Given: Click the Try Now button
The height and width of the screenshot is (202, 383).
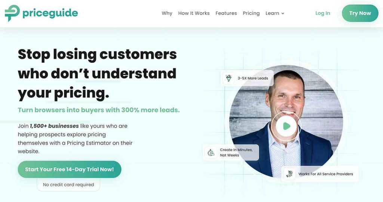Looking at the screenshot, I should click(x=360, y=13).
